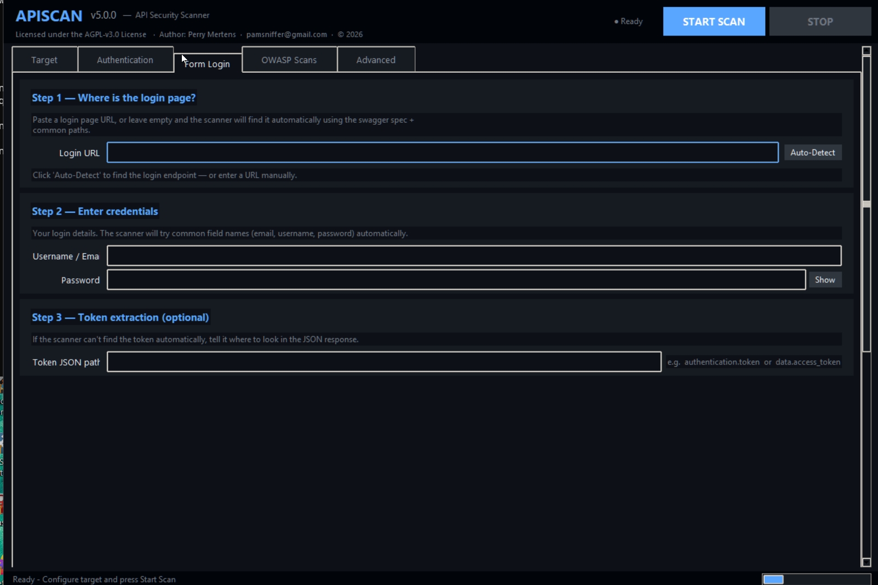Click the scroll-down arrow of the vertical scrollbar
This screenshot has height=585, width=878.
[866, 562]
